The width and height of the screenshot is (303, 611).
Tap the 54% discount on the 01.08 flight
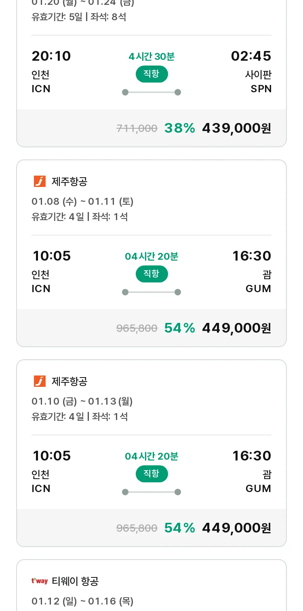[x=179, y=328]
